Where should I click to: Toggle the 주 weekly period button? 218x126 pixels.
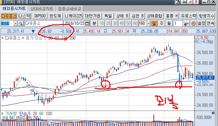162,23
